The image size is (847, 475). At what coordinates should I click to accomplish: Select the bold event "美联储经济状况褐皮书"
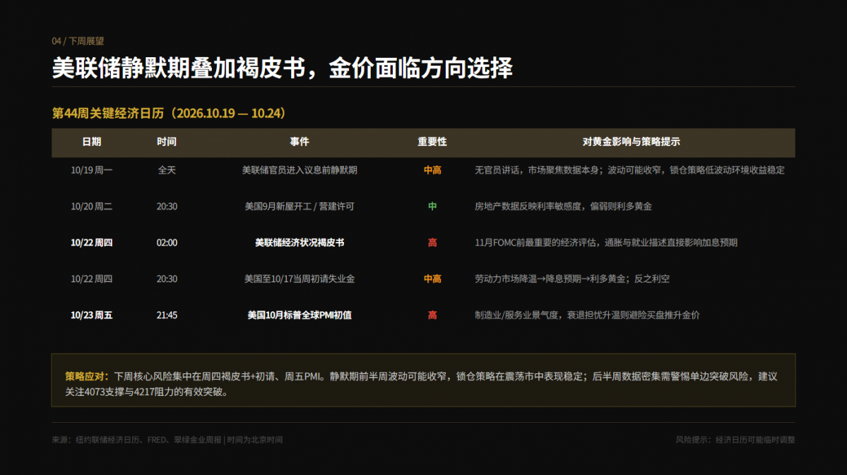click(300, 242)
